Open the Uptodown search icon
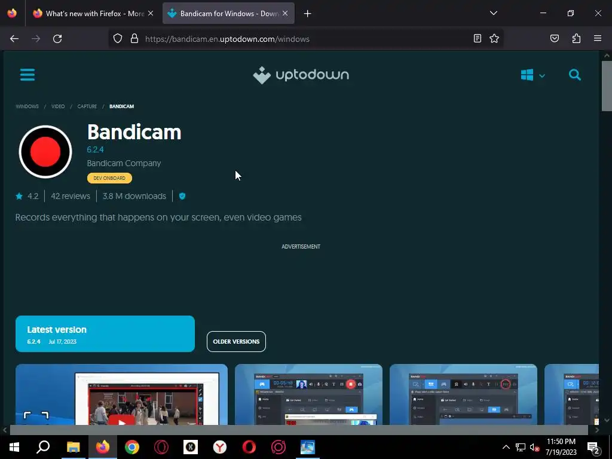This screenshot has height=459, width=612. (574, 75)
